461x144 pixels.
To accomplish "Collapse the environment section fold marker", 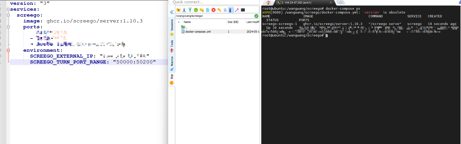I will pyautogui.click(x=8, y=50).
